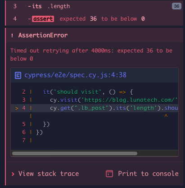The width and height of the screenshot is (185, 188).
Task: Click the 36 elements count badge
Action: 176,6
